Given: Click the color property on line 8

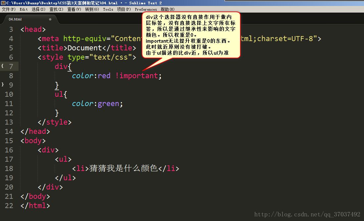Looking at the screenshot, I should 83,76.
